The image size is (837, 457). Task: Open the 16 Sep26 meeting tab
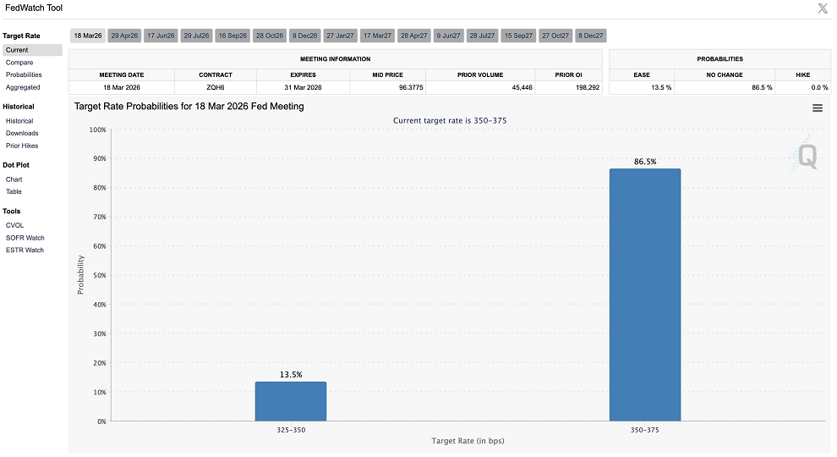(x=232, y=36)
